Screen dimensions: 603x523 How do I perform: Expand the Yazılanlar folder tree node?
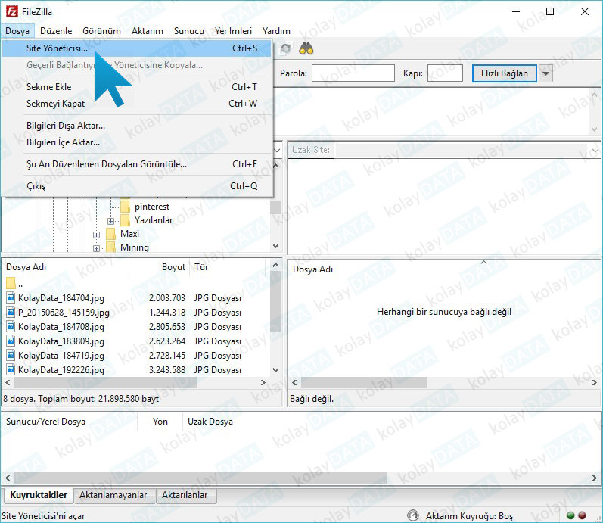pos(110,220)
